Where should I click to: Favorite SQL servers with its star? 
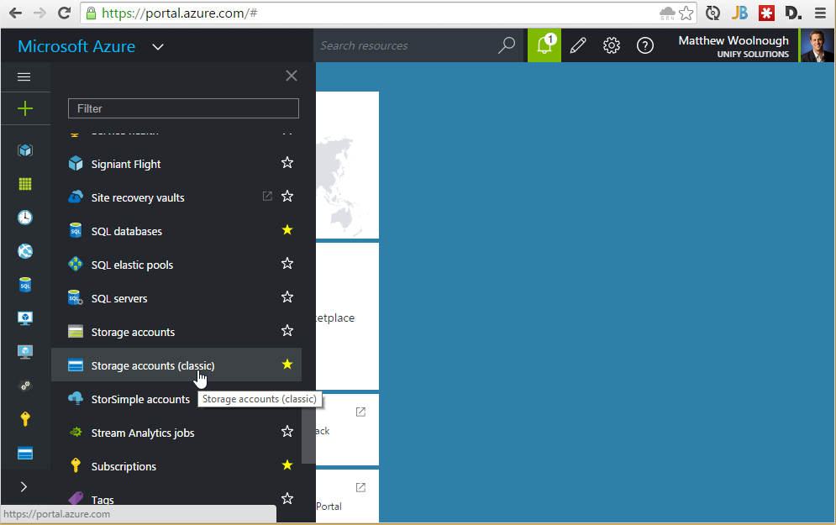(x=287, y=297)
